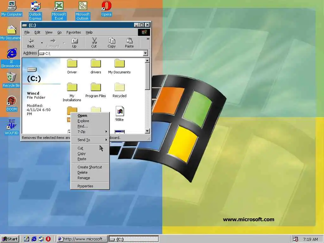Click inside the Address field showing C:\
Viewport: 324px width, 243px height.
[x=91, y=53]
